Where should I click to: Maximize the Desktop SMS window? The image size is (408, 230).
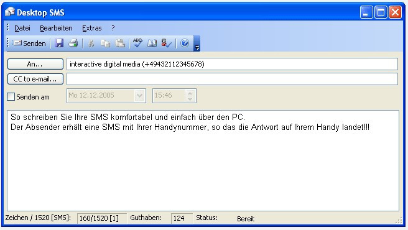tap(381, 12)
